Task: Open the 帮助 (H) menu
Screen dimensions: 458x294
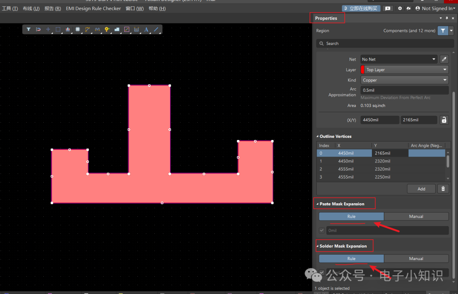Action: (157, 8)
